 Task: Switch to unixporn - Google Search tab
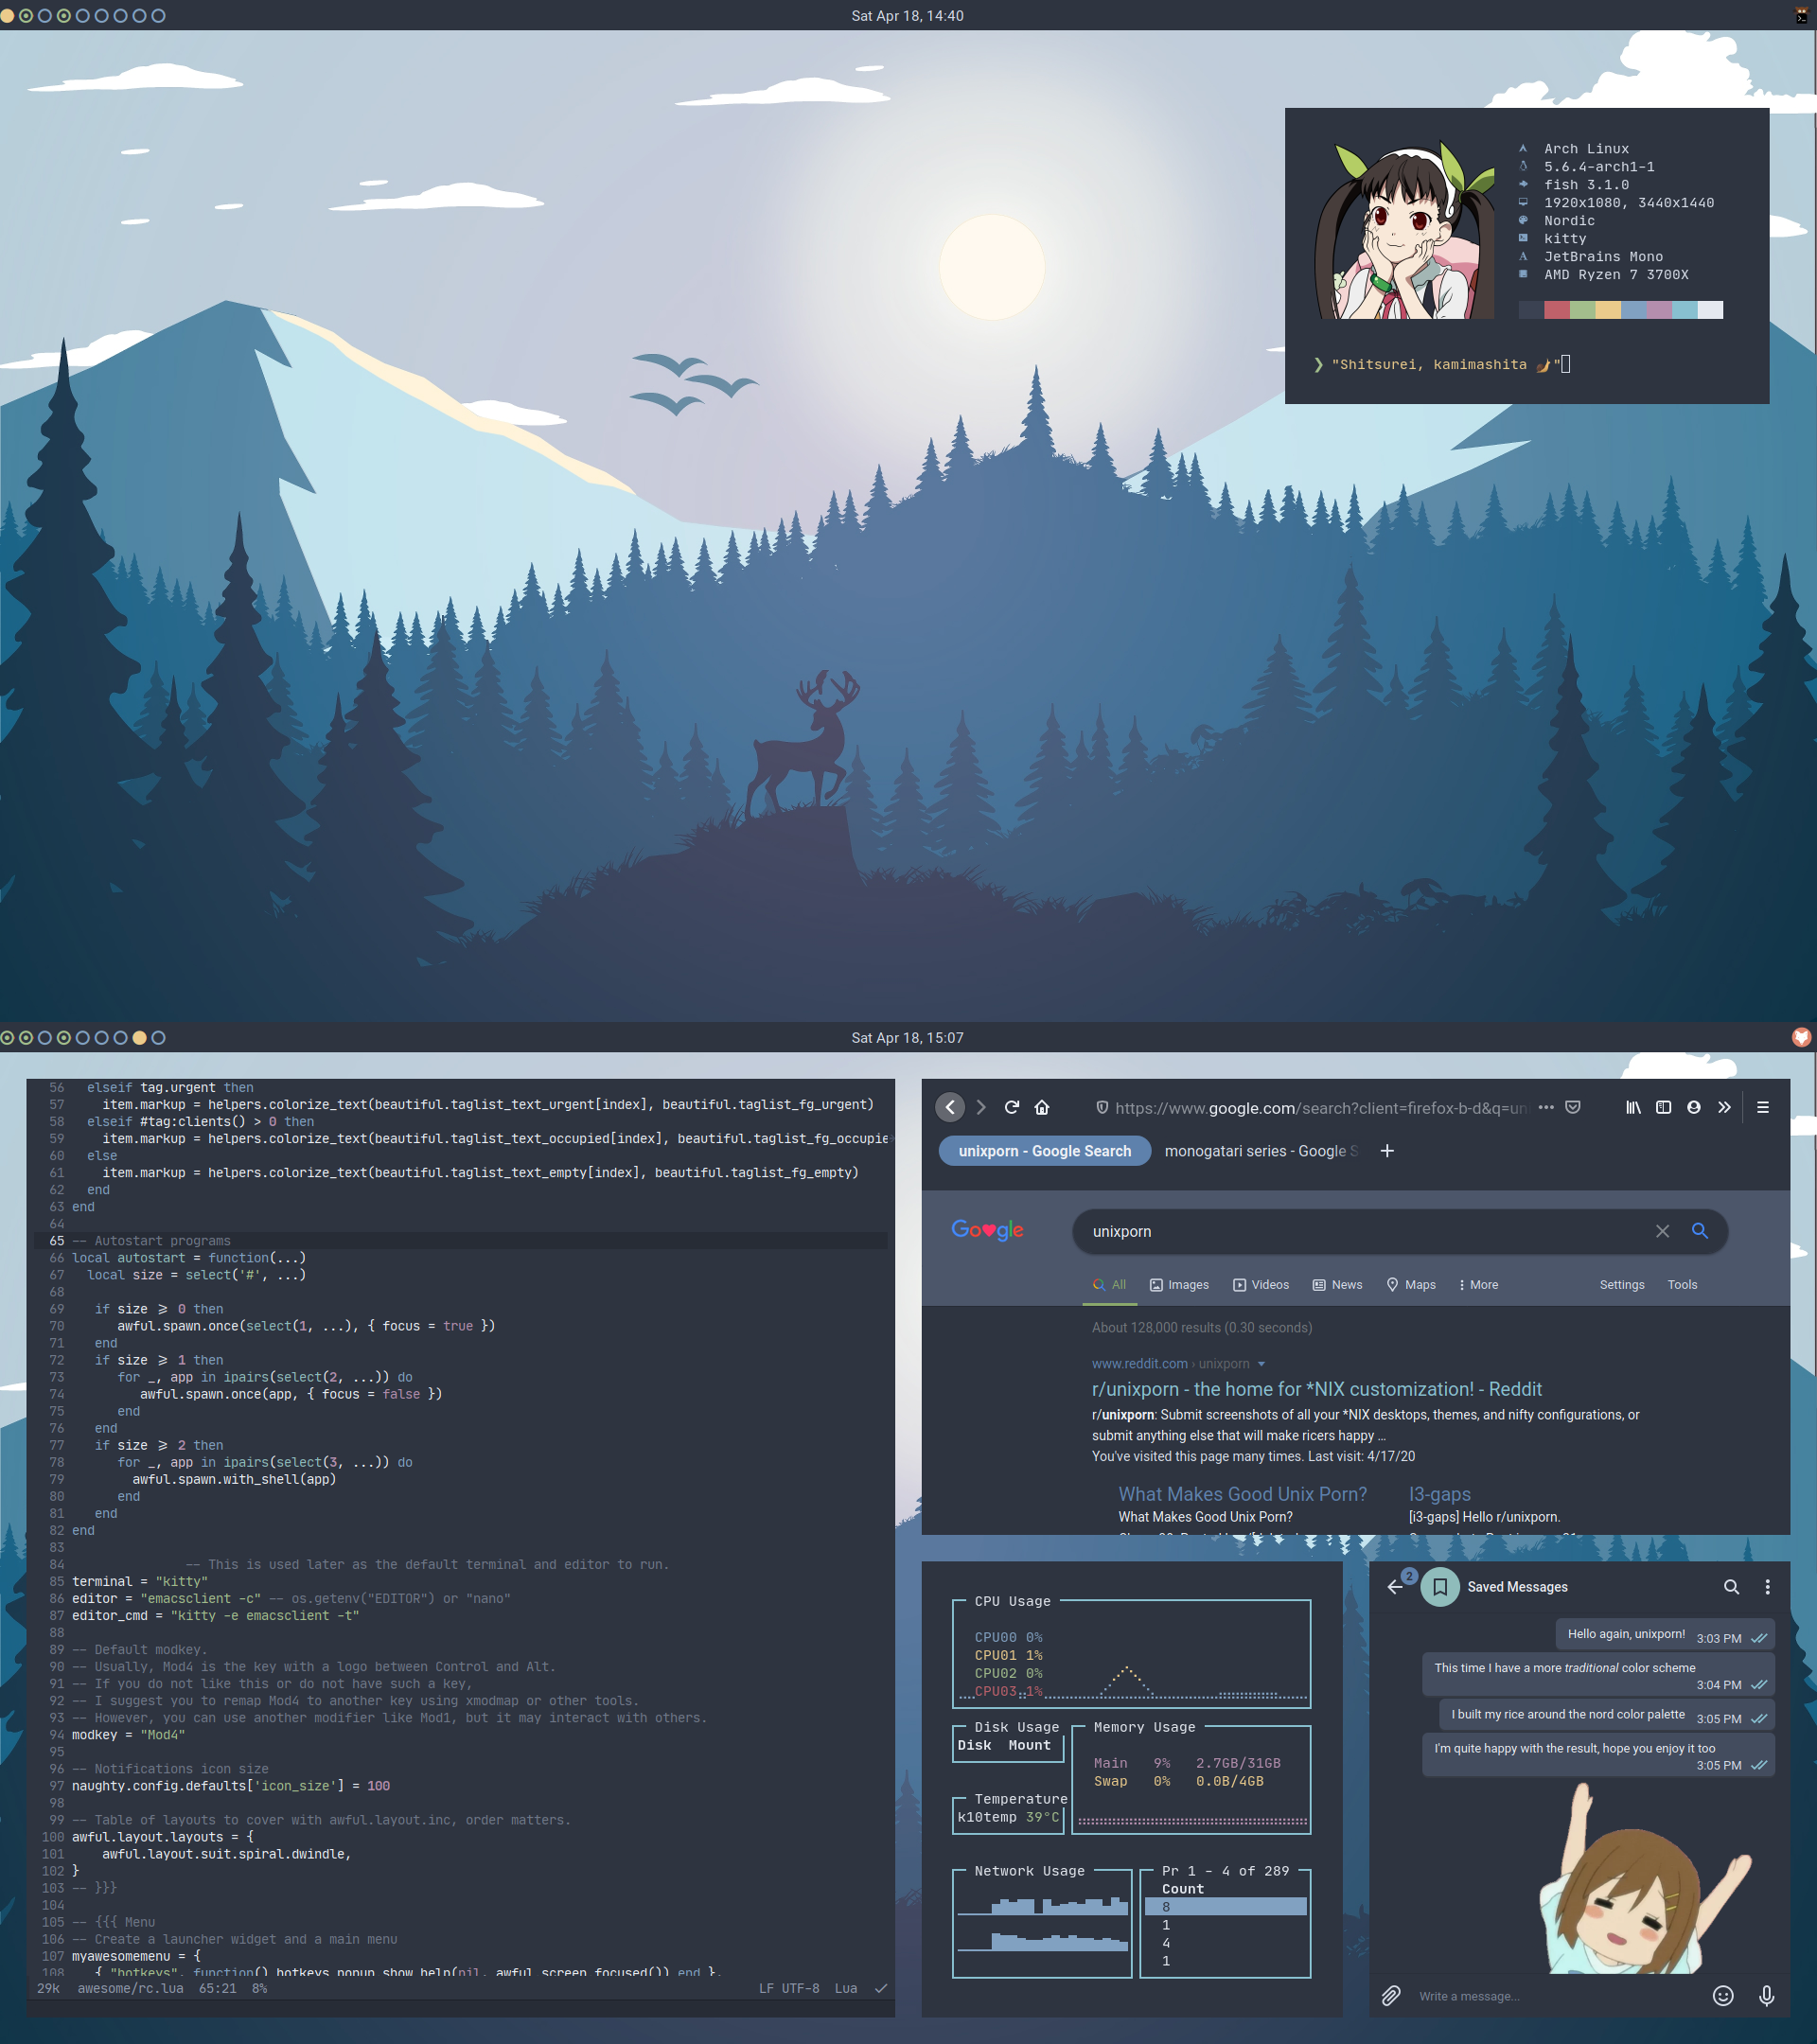(x=1045, y=1151)
